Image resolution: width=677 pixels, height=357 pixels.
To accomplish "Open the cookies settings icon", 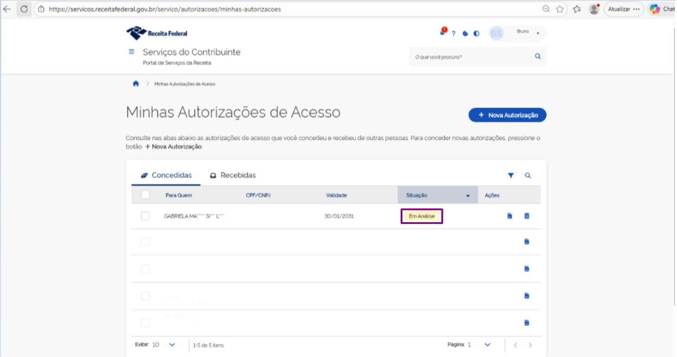I will pos(465,34).
